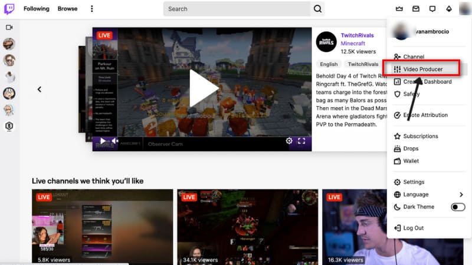Focus the Search input field

point(237,9)
